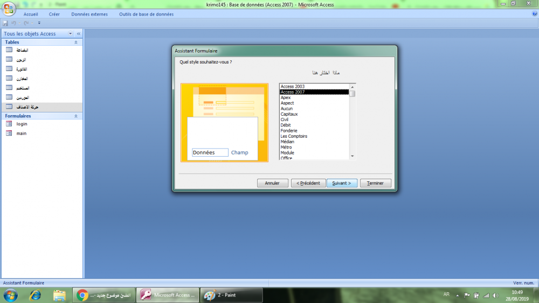Click the Annuler button

coord(272,183)
